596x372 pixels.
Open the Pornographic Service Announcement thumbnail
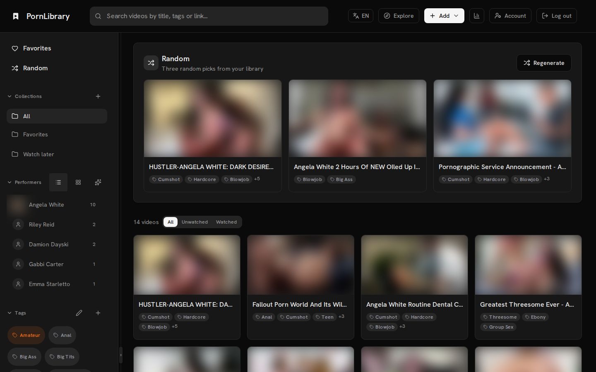502,119
